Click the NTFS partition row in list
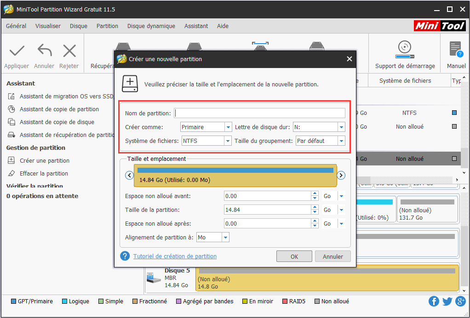Screen dimensions: 470x318 pos(409,113)
